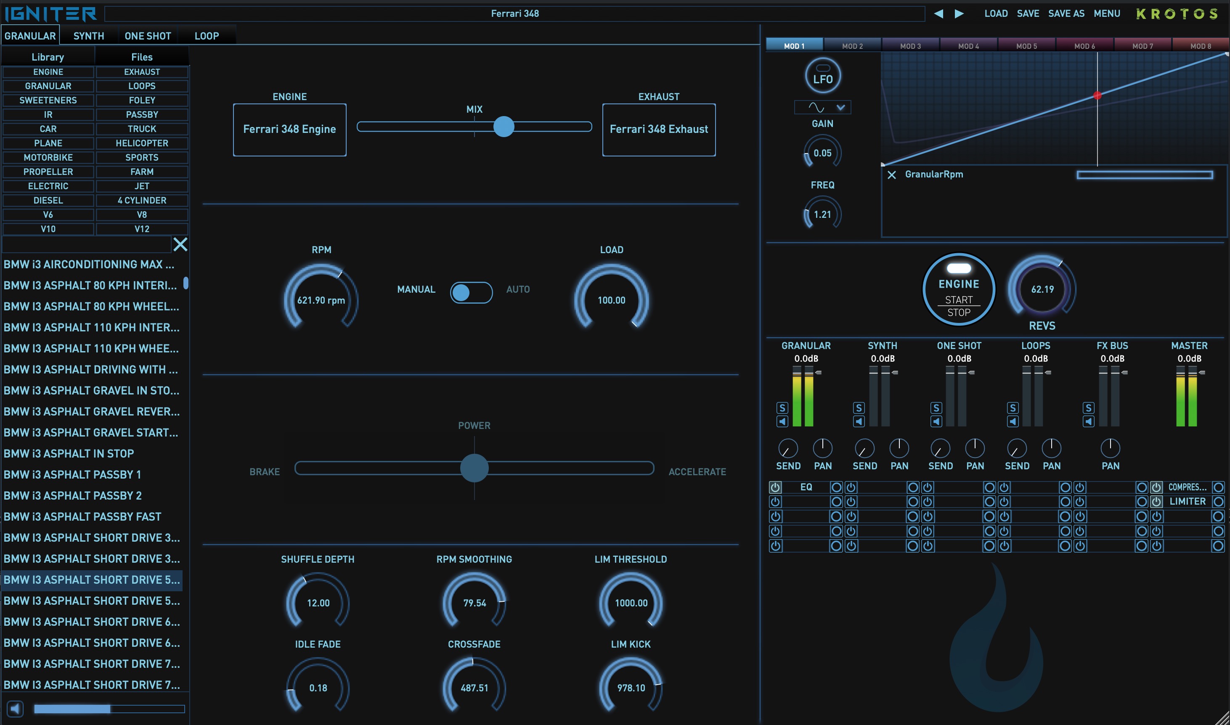Click the LOAD preset button
Image resolution: width=1230 pixels, height=725 pixels.
click(x=996, y=14)
